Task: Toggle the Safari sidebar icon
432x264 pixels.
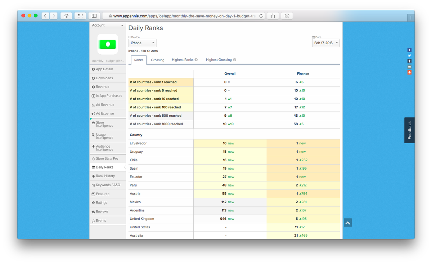Action: click(x=94, y=16)
